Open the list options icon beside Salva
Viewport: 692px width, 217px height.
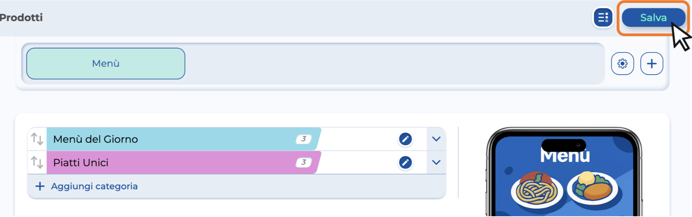(x=603, y=17)
